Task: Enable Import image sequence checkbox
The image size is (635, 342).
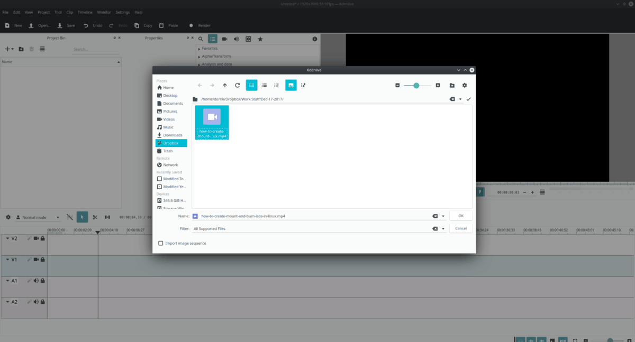Action: point(161,243)
